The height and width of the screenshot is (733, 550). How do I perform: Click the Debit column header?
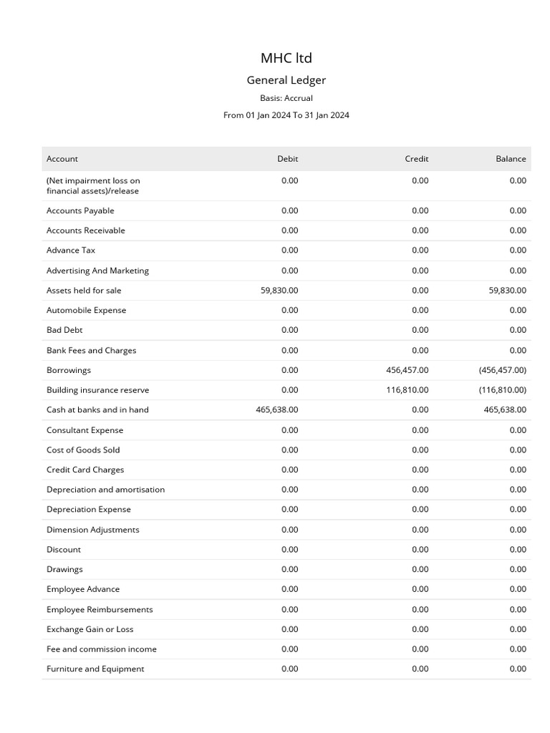click(x=287, y=159)
